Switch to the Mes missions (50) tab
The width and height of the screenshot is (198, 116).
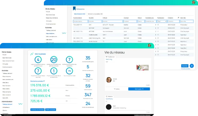80,14
